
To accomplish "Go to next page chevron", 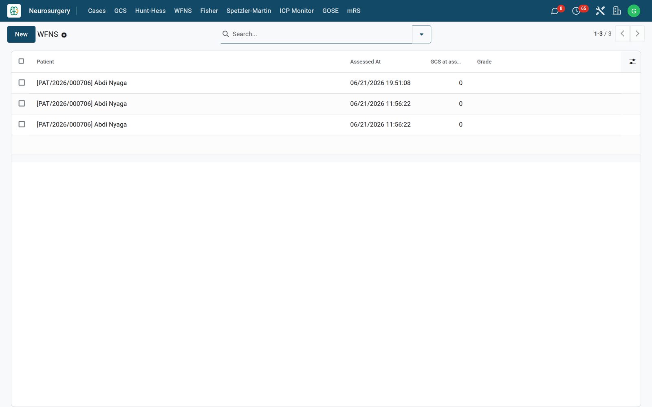I will point(637,34).
